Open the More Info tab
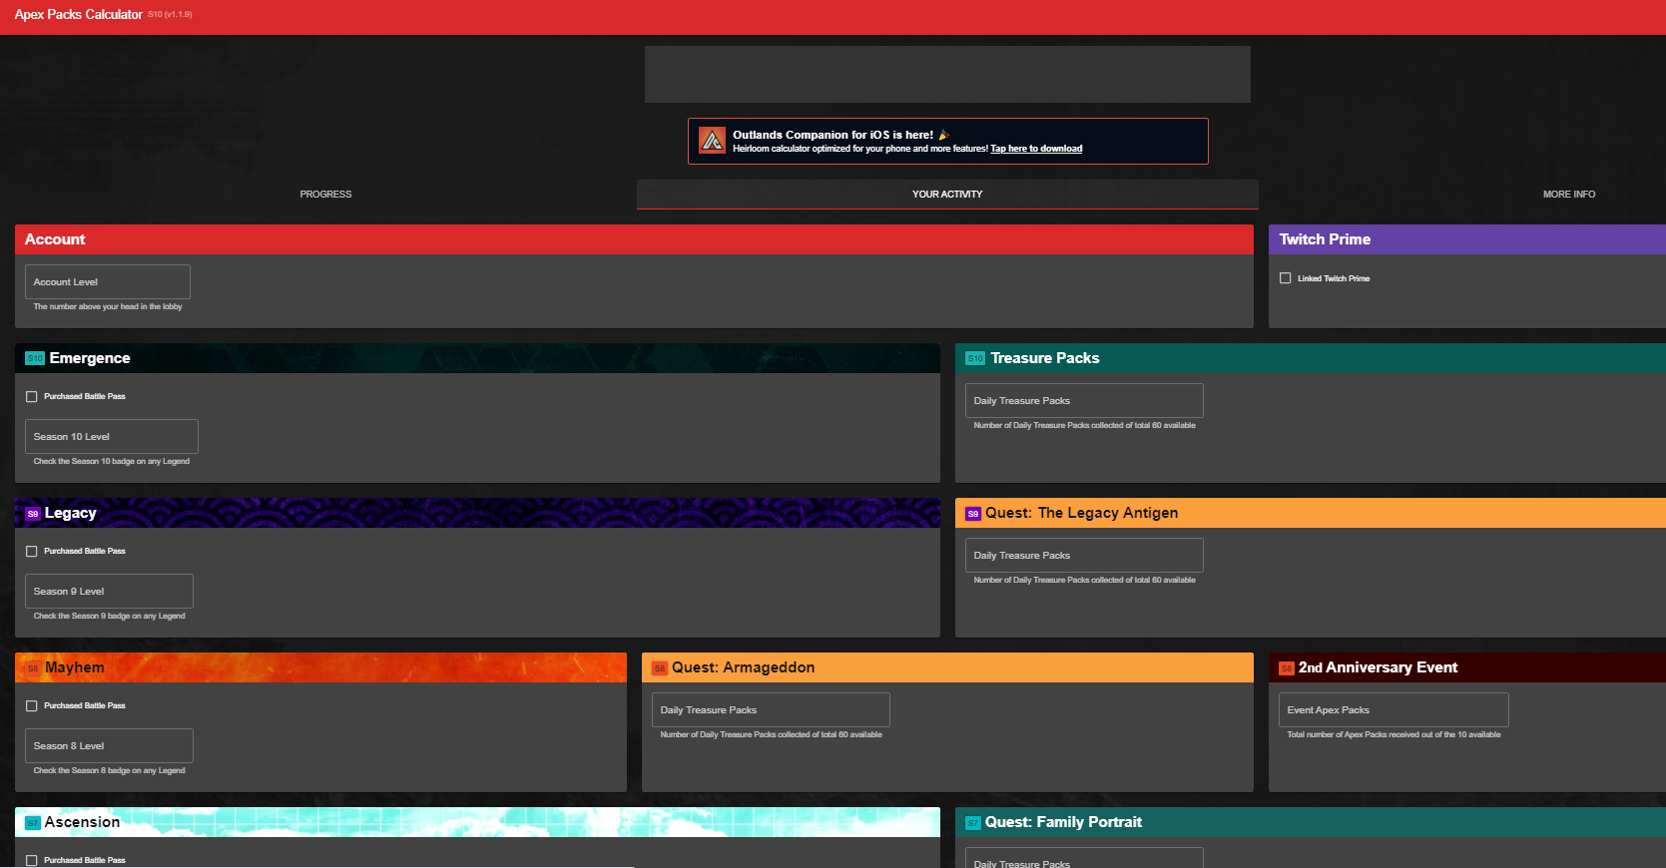 click(1569, 195)
